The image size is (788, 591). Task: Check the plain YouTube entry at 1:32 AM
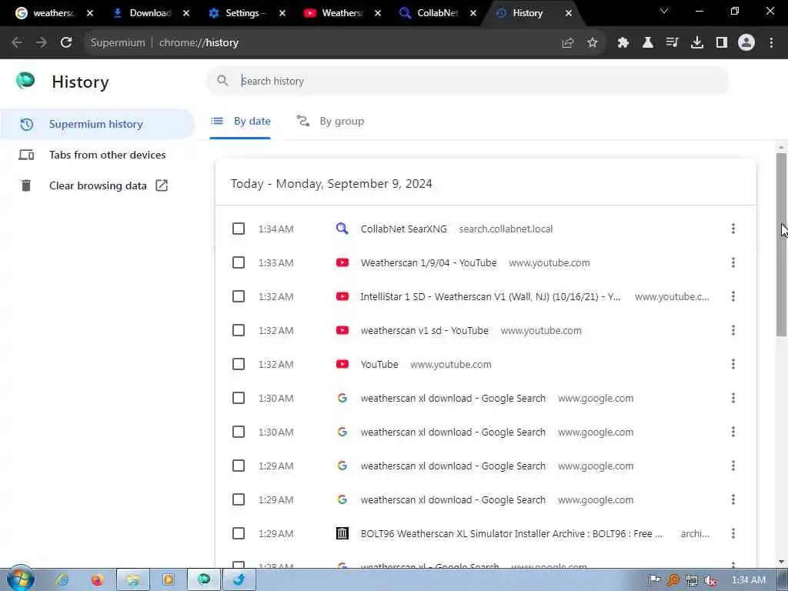coord(239,364)
